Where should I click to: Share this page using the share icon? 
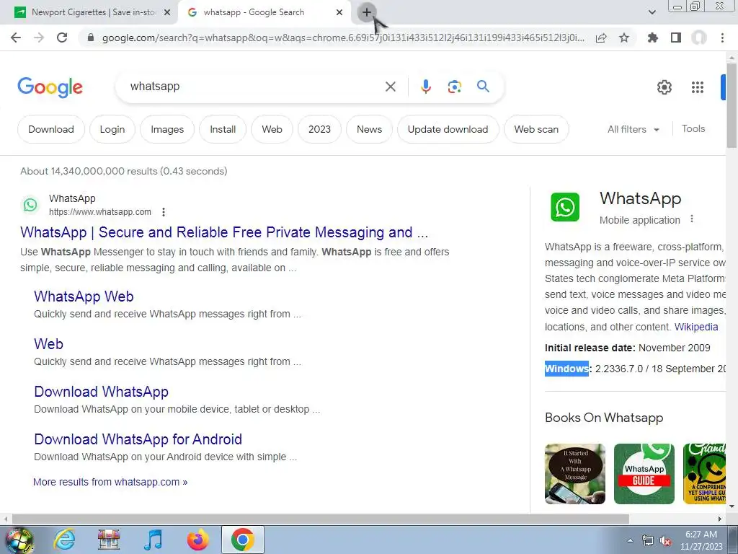coord(601,38)
